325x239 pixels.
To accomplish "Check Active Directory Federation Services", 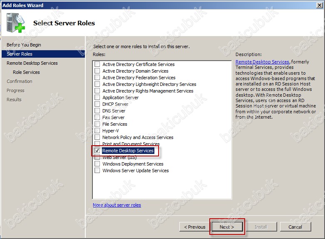I will tap(97, 77).
